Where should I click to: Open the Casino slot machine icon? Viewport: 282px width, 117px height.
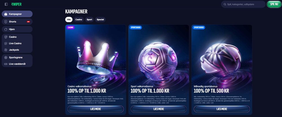coord(6,37)
